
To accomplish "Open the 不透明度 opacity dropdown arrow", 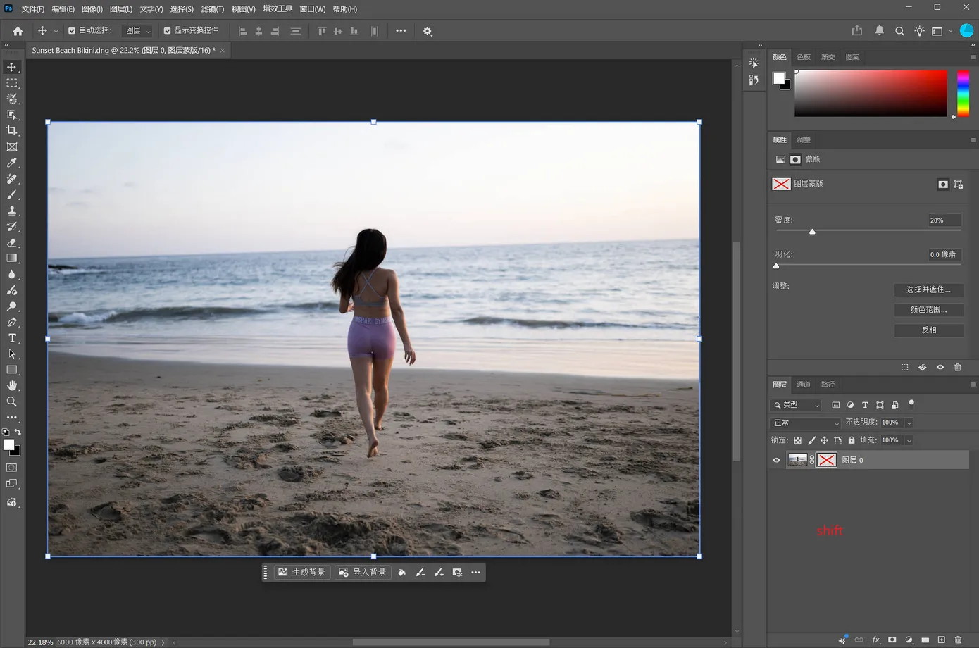I will tap(909, 423).
